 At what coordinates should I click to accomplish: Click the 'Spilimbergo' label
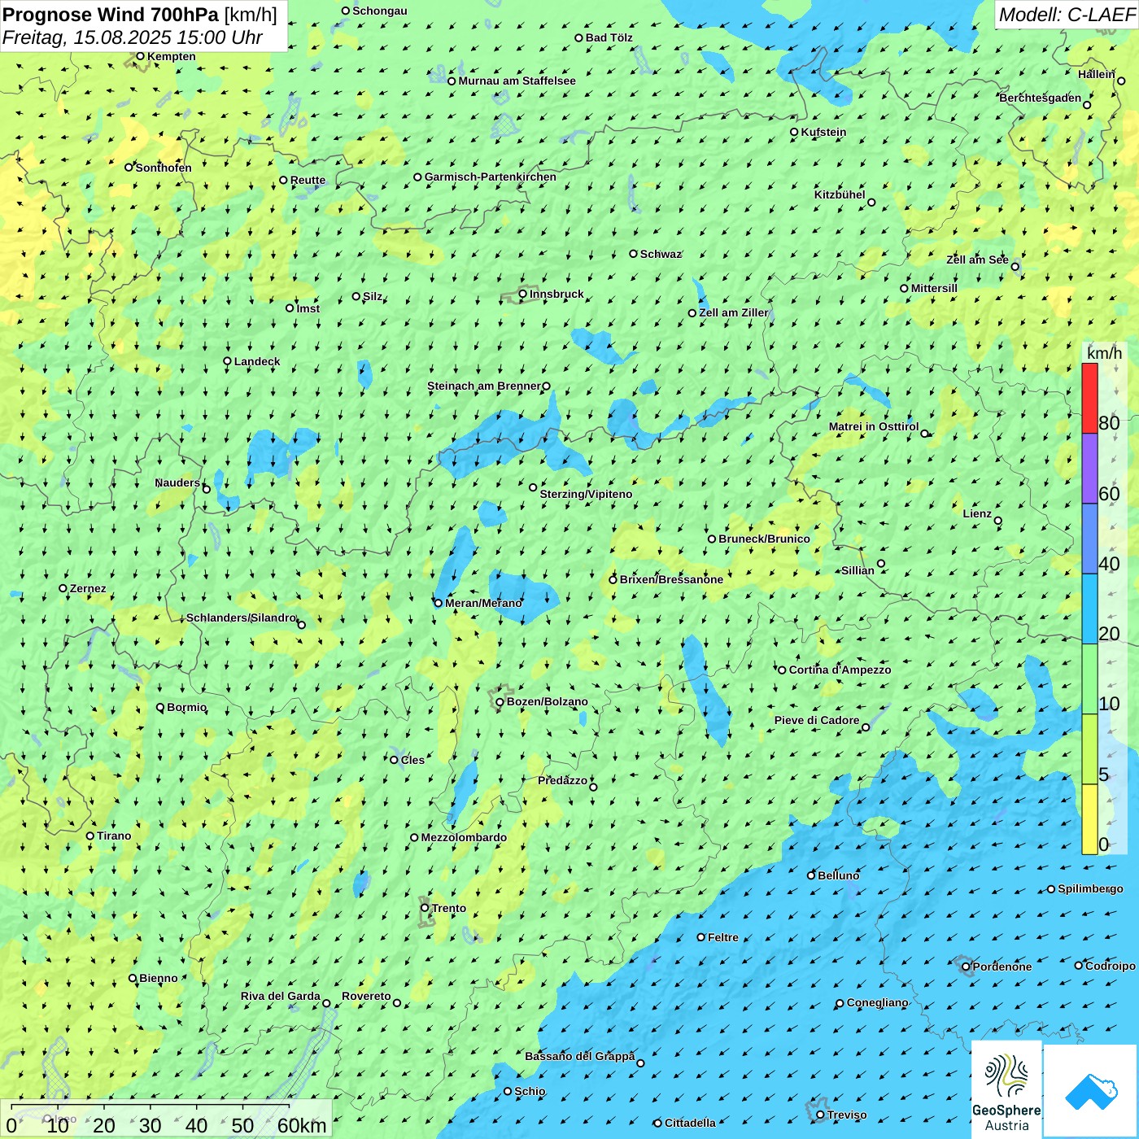[1090, 888]
